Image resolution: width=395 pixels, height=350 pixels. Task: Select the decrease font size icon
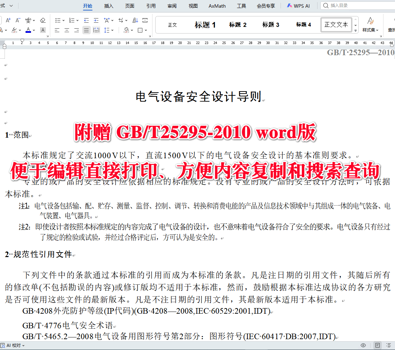click(x=17, y=20)
